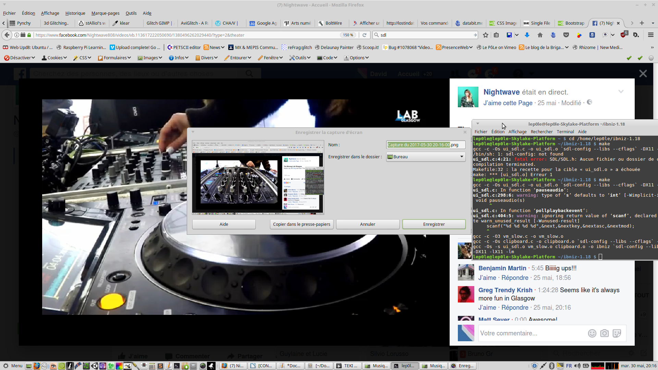The width and height of the screenshot is (658, 370).
Task: Open the Firefox hamburger menu
Action: (651, 35)
